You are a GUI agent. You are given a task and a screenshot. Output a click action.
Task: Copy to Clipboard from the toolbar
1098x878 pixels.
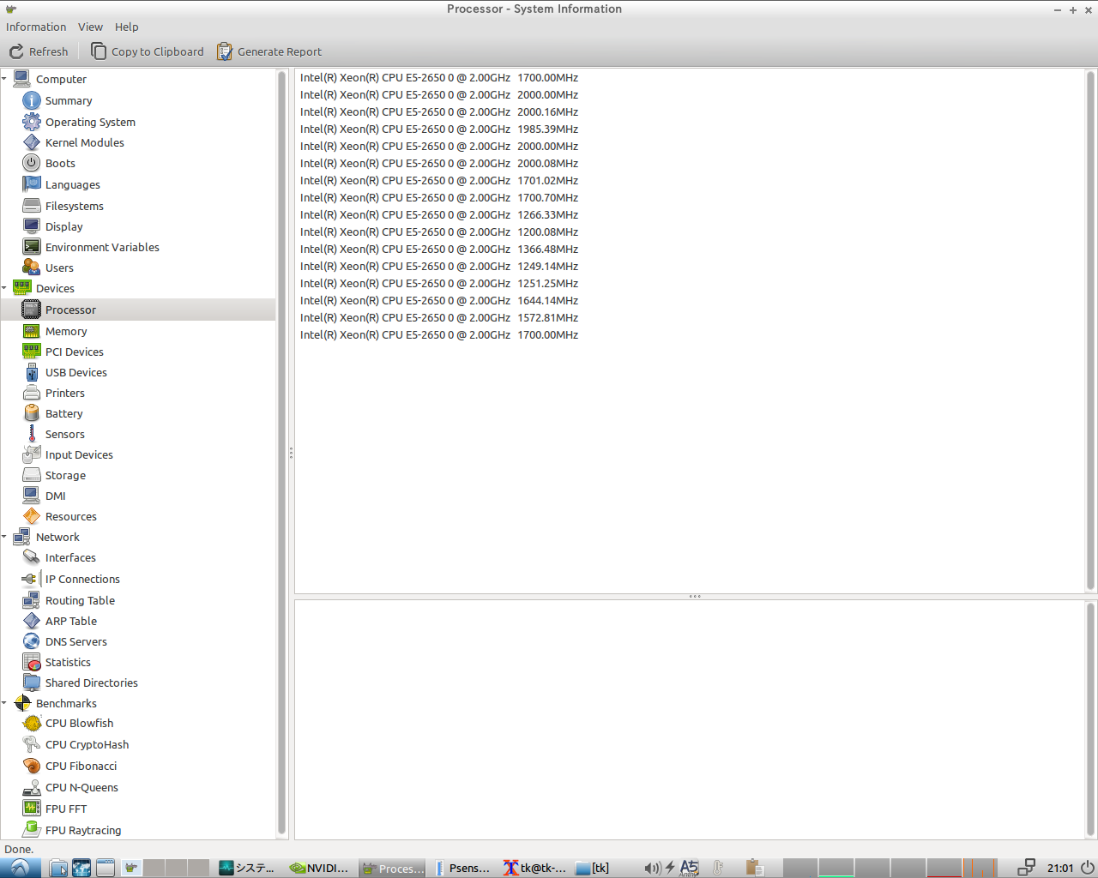point(148,51)
